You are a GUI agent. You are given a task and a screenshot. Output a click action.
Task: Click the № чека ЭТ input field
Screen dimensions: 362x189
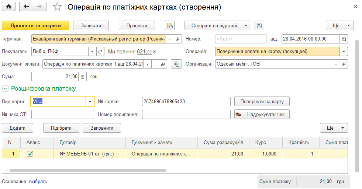[63, 114]
